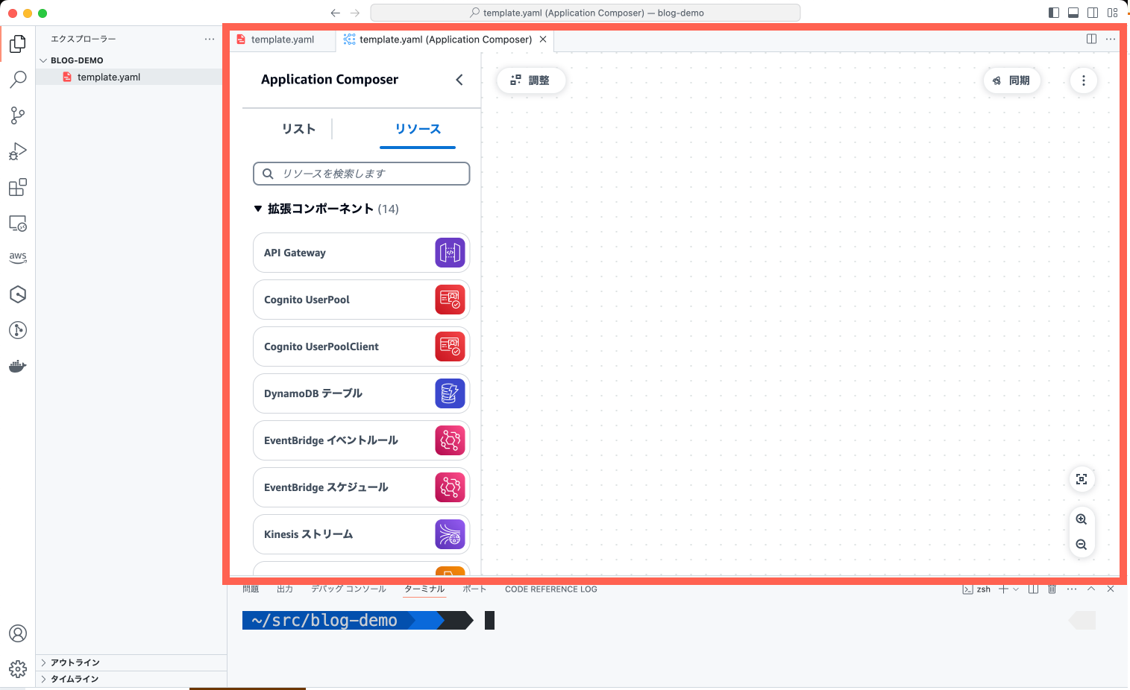1130x690 pixels.
Task: Add the Kinesis ストリーム component
Action: pyautogui.click(x=362, y=534)
